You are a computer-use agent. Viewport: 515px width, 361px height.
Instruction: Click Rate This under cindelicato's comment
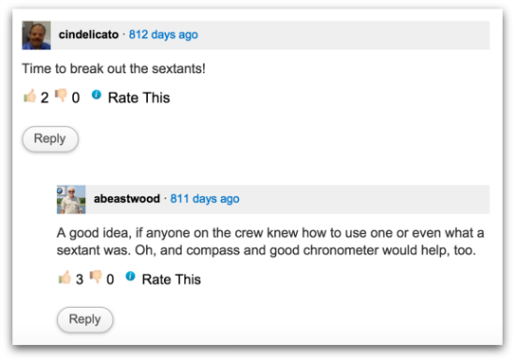(139, 98)
